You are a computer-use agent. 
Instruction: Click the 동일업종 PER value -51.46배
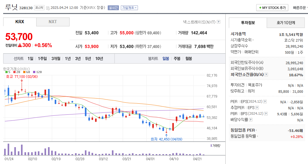[295, 131]
